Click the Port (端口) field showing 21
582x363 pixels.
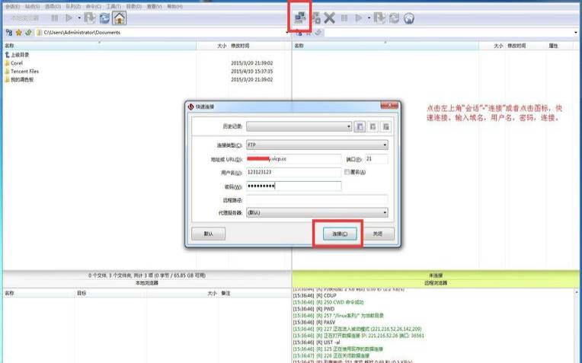(x=376, y=159)
